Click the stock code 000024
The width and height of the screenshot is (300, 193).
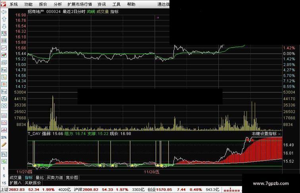(54, 11)
